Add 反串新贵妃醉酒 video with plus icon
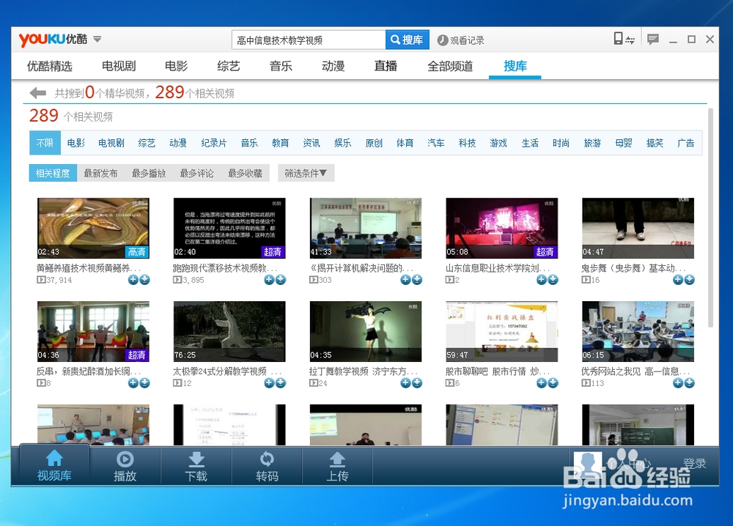 click(x=133, y=383)
